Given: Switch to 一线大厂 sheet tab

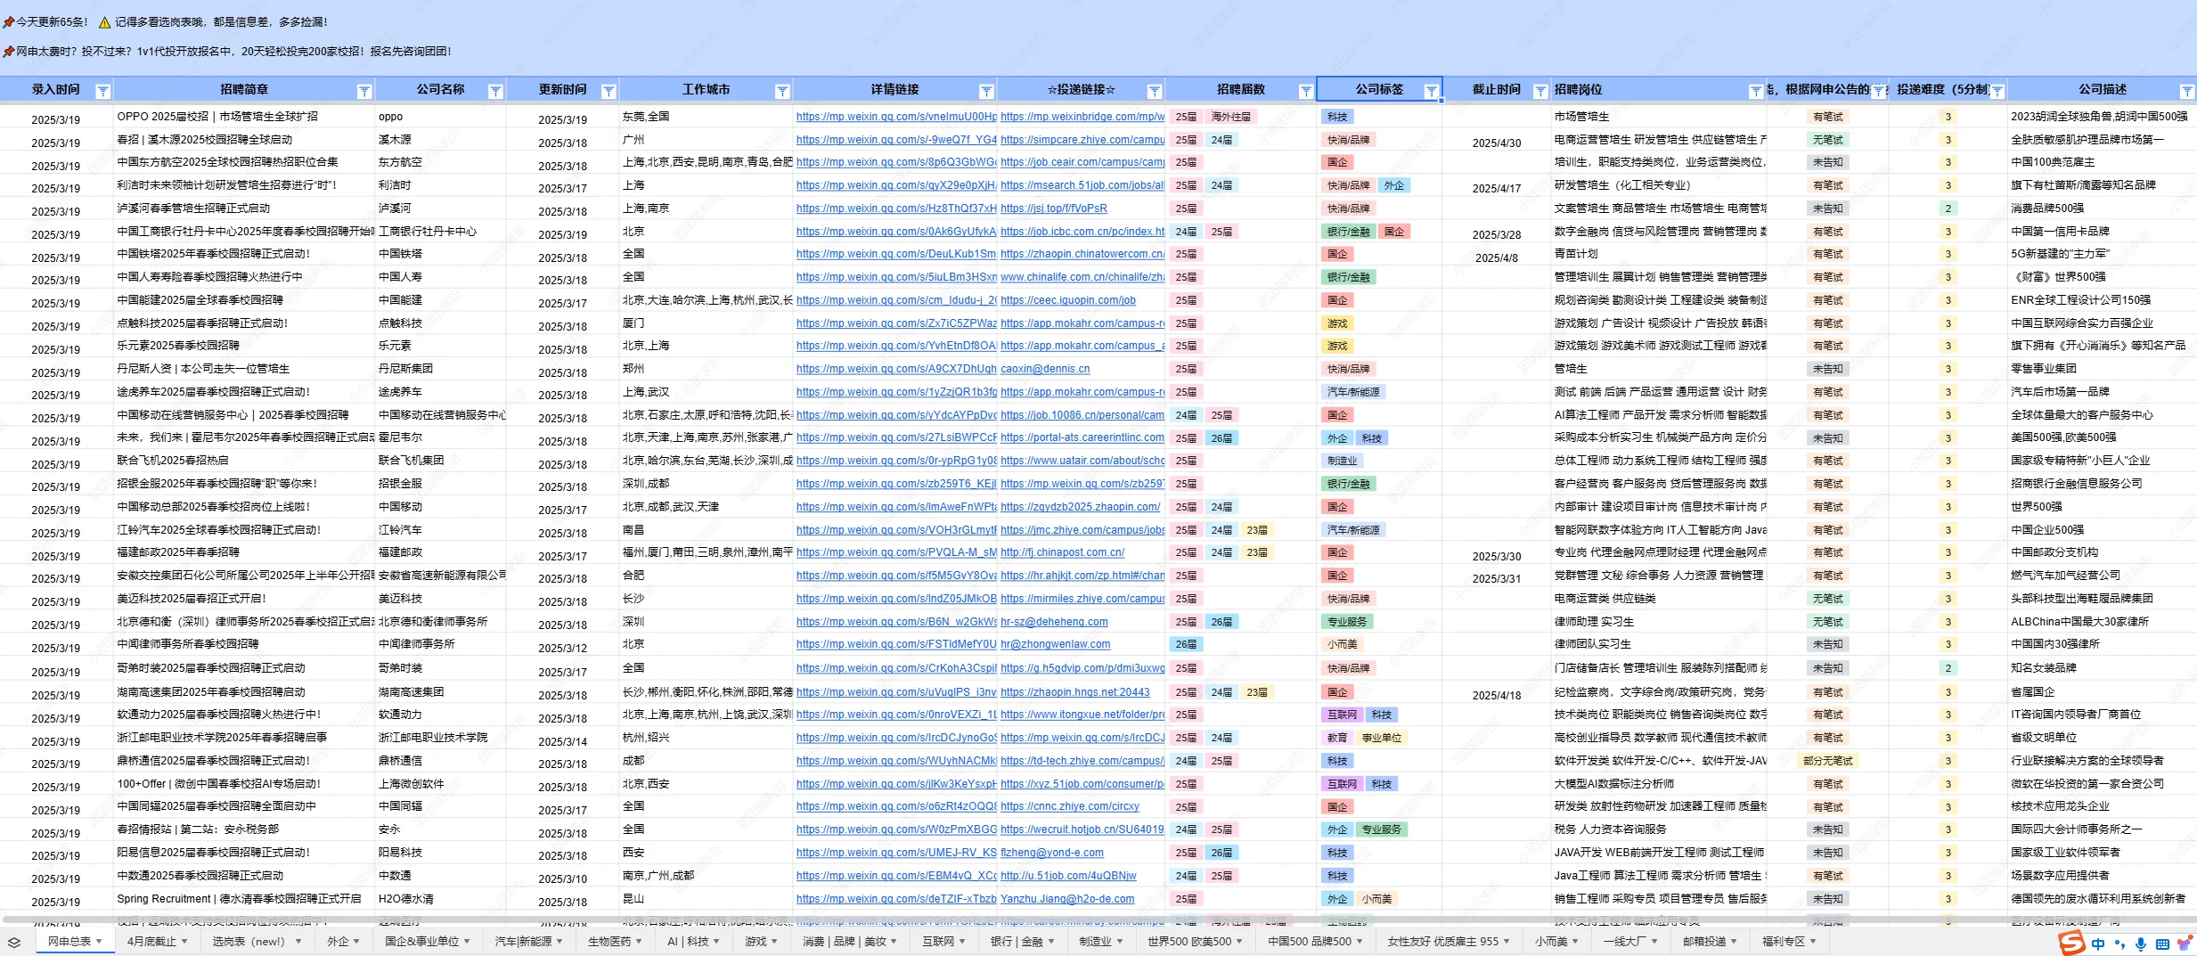Looking at the screenshot, I should pos(1630,942).
